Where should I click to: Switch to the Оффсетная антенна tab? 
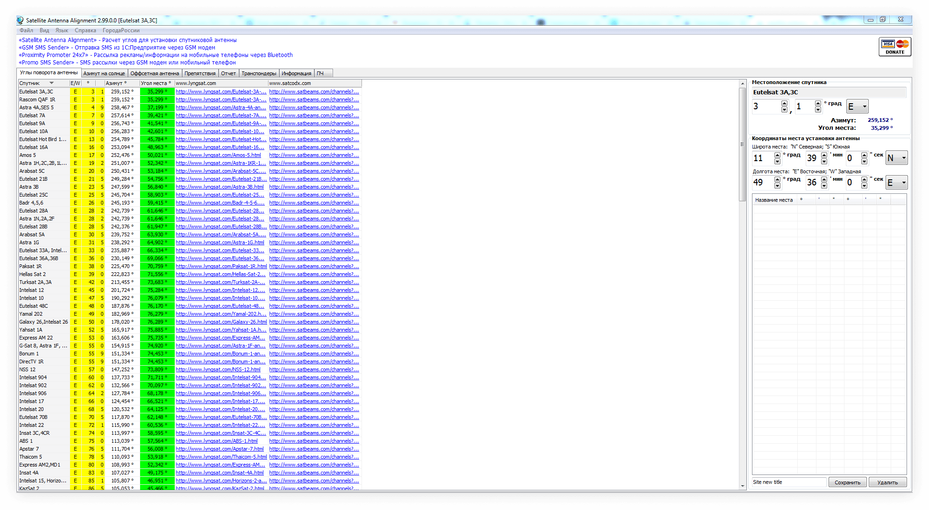pyautogui.click(x=155, y=73)
